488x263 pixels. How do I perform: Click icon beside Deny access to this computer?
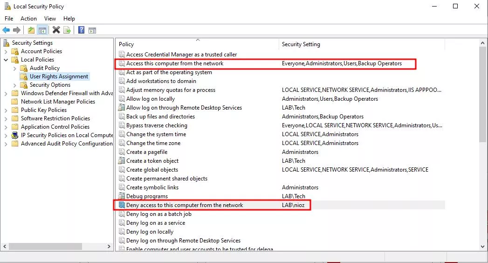[x=122, y=205]
